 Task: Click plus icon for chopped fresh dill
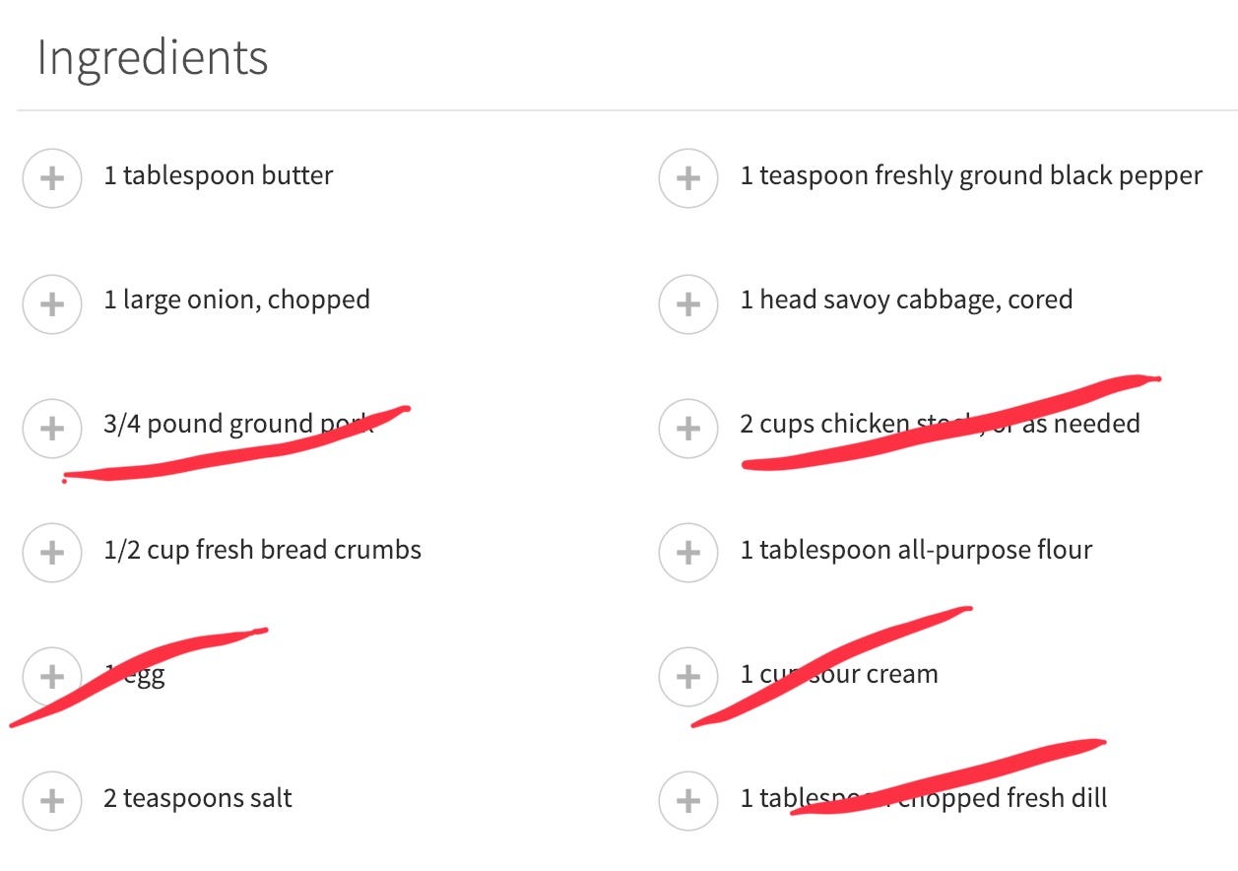[x=687, y=801]
